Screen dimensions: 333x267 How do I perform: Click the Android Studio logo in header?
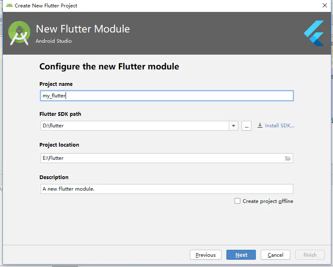coord(19,33)
